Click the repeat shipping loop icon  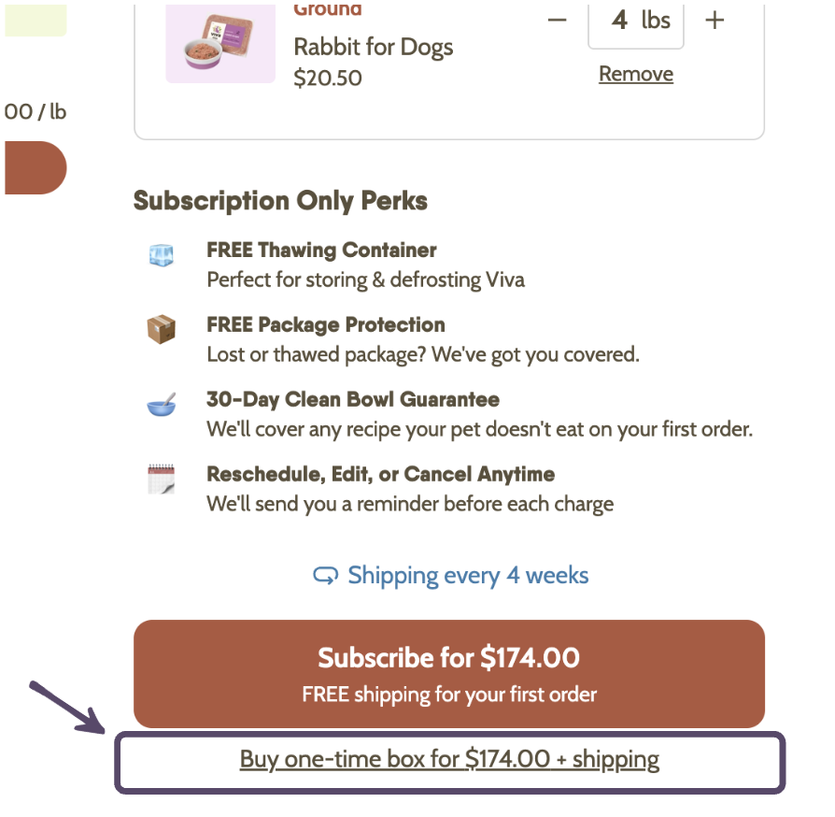(x=325, y=576)
